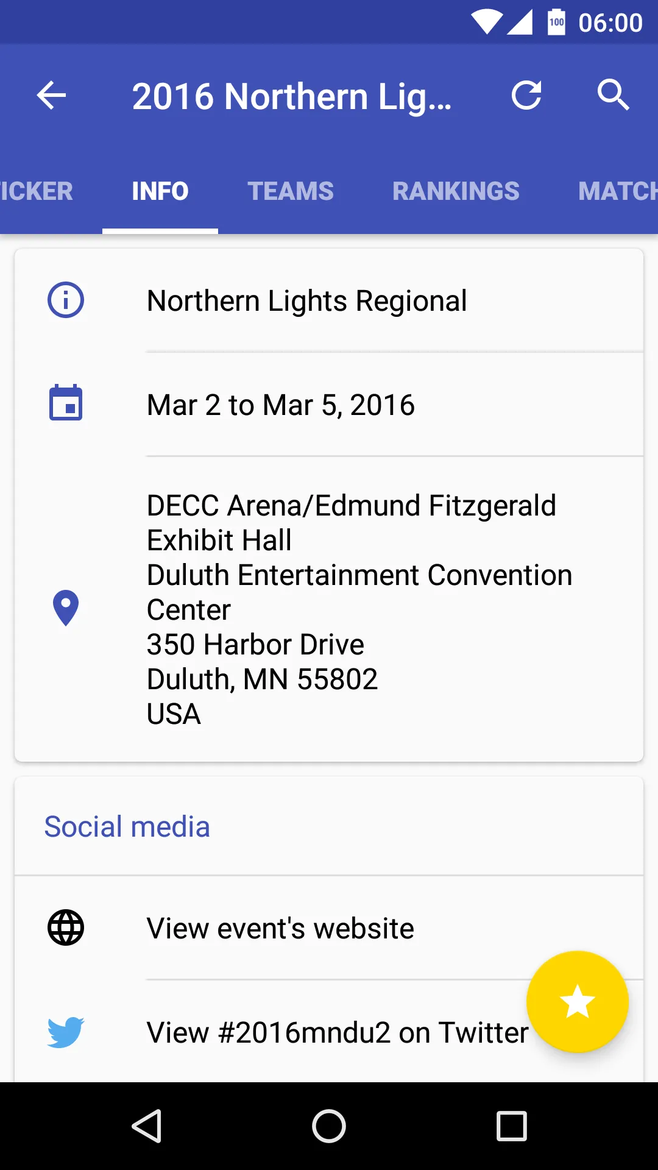
Task: Open the DECC Arena venue address
Action: 329,609
